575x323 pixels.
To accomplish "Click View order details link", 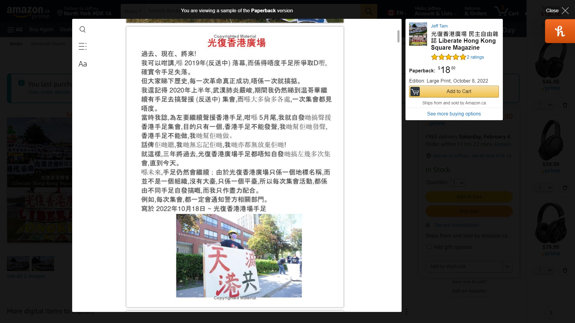I will [x=49, y=92].
